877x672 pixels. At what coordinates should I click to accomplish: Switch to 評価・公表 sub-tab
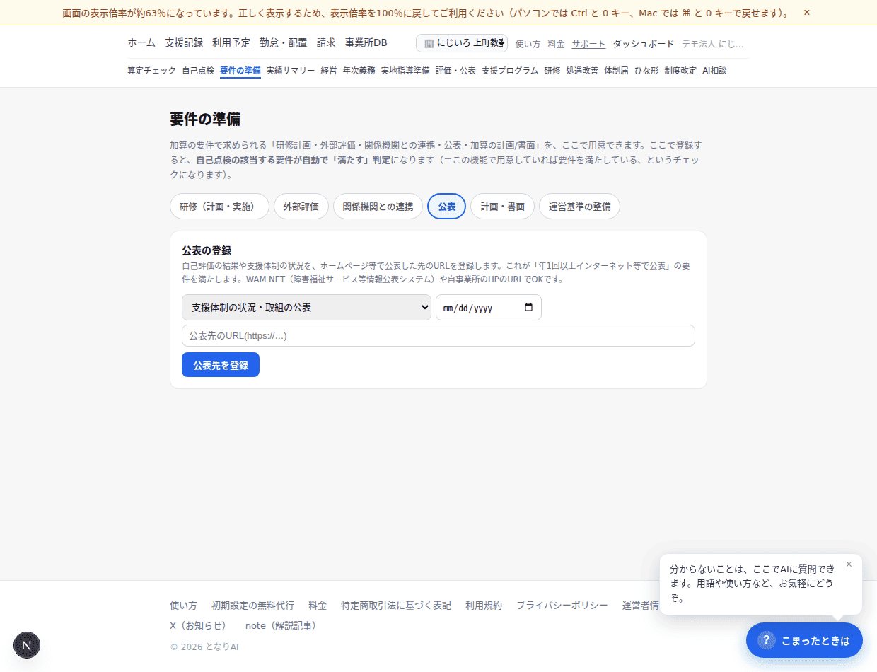point(455,71)
